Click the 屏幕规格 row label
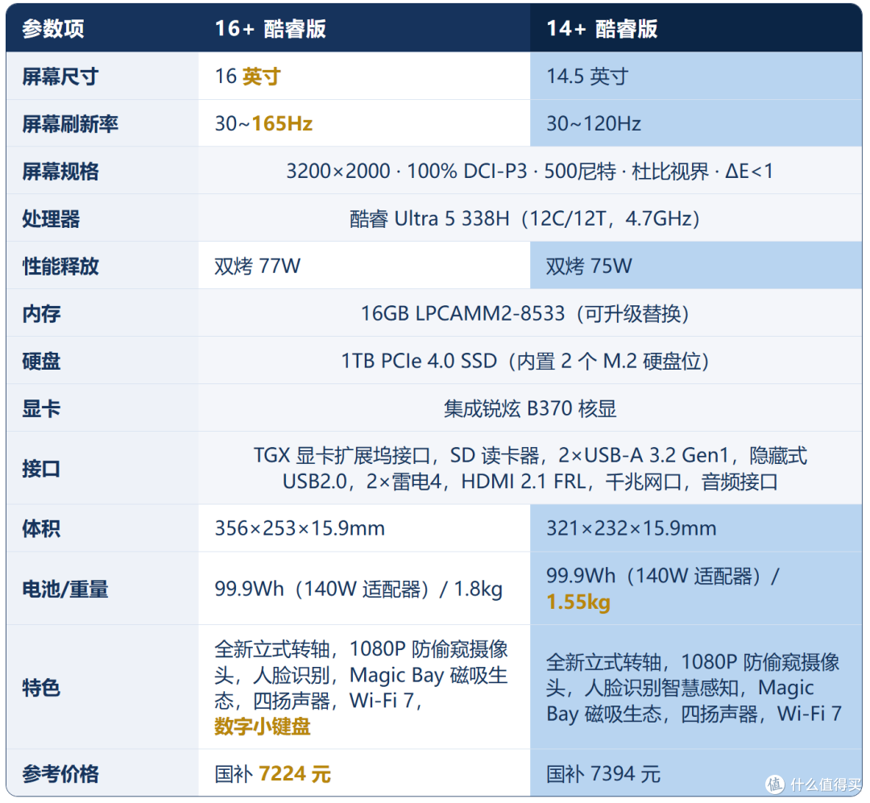The width and height of the screenshot is (870, 803). point(60,172)
